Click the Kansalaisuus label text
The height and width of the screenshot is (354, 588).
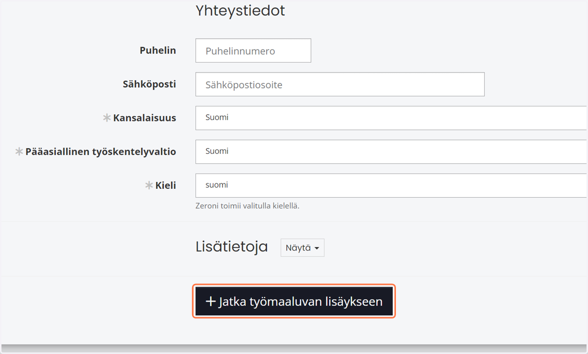tap(145, 118)
